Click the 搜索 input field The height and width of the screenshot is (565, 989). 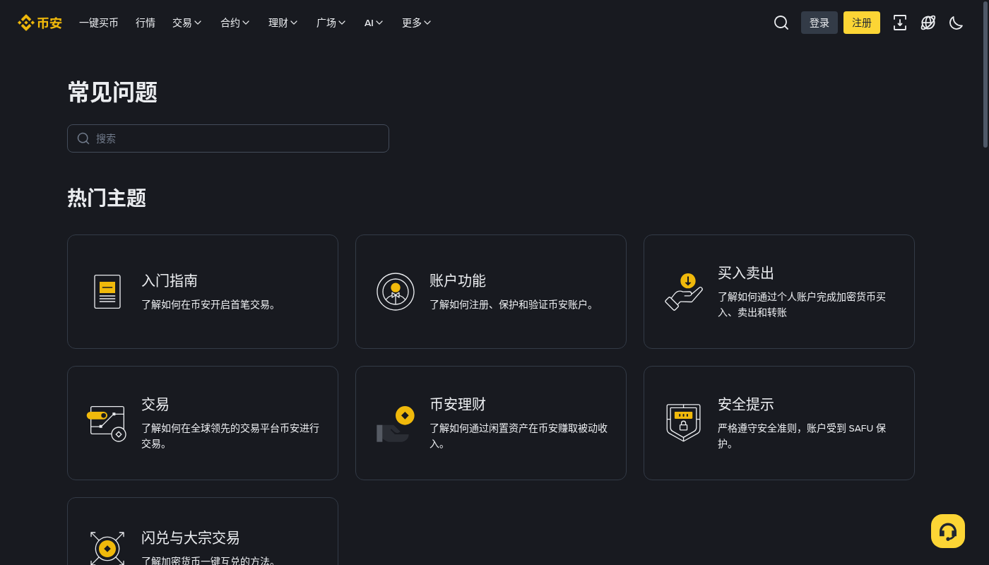[228, 138]
